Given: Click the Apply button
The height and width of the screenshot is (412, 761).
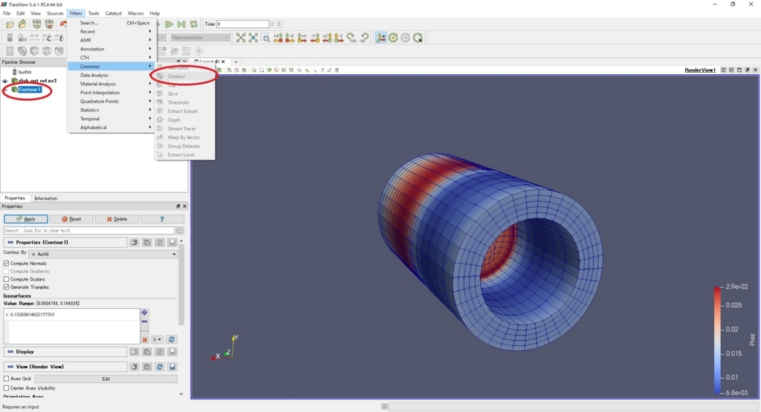Looking at the screenshot, I should (26, 219).
